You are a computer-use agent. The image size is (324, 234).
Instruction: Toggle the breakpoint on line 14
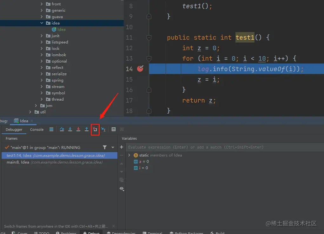(140, 69)
